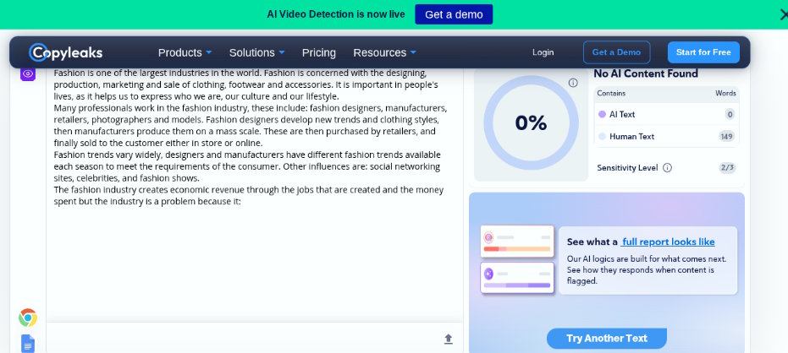The height and width of the screenshot is (353, 788).
Task: Click the Login link
Action: coord(543,52)
